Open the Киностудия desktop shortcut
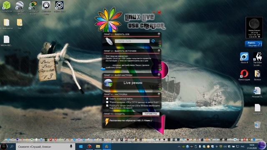This screenshot has height=150, width=267. coord(244,75)
